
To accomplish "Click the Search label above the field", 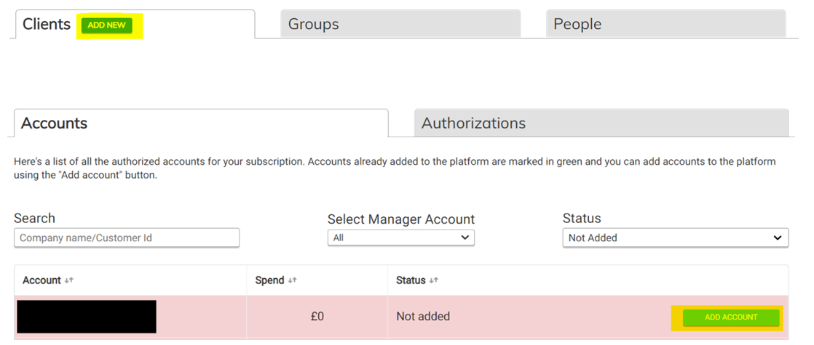I will point(34,218).
